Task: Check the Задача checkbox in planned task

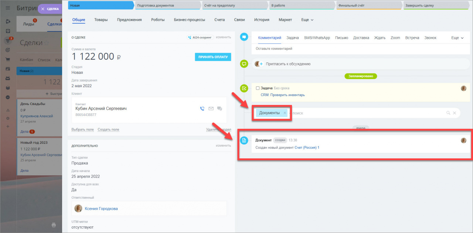Action: point(258,88)
